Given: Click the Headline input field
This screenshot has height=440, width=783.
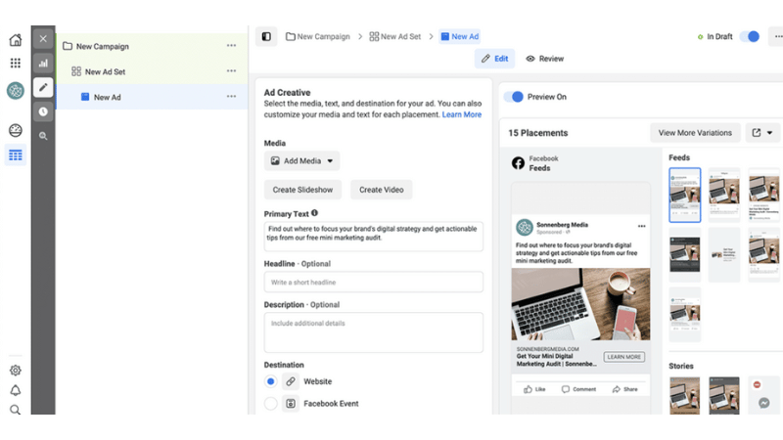Looking at the screenshot, I should point(374,283).
